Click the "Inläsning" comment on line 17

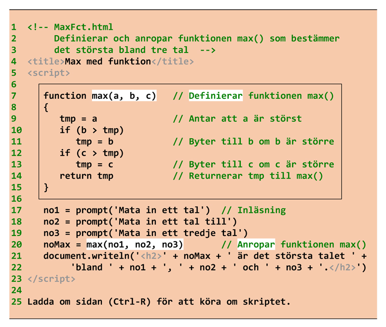[x=262, y=210]
